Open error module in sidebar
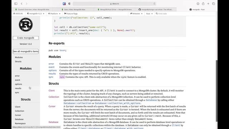Image resolution: width=229 pixels, height=129 pixels. point(17,76)
